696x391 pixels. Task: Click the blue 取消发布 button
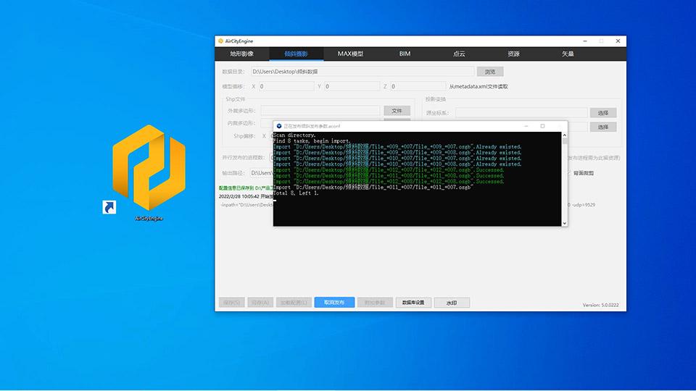point(334,303)
